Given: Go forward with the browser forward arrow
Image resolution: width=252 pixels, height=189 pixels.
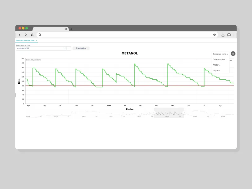Looking at the screenshot, I should point(26,35).
